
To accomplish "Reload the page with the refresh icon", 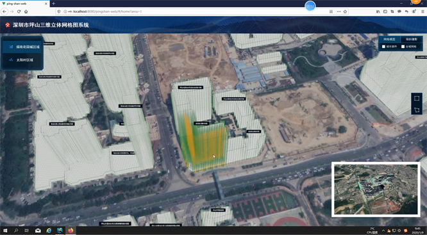I will pos(19,12).
